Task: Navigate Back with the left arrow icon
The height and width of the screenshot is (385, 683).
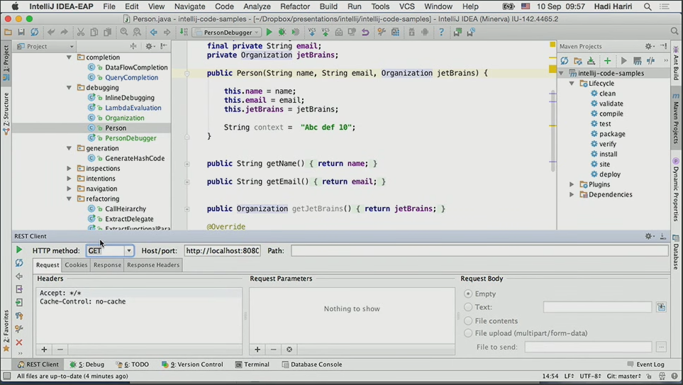Action: [x=153, y=32]
